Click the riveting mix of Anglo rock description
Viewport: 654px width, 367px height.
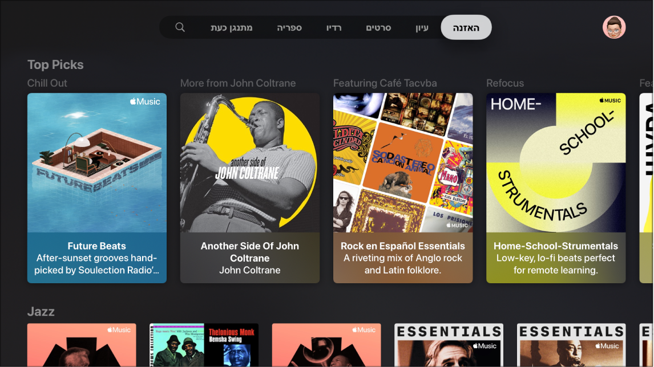click(403, 264)
